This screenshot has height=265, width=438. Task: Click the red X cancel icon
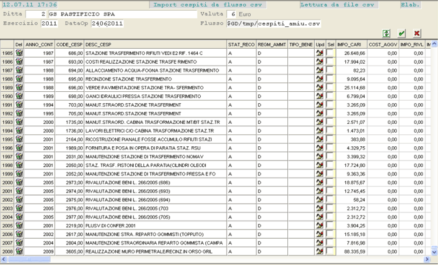click(x=417, y=33)
